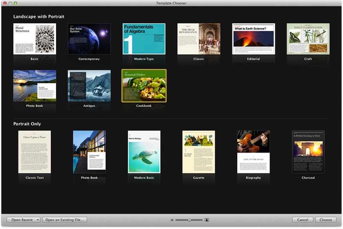
Task: Open the Open Recent dropdown menu
Action: (x=23, y=220)
